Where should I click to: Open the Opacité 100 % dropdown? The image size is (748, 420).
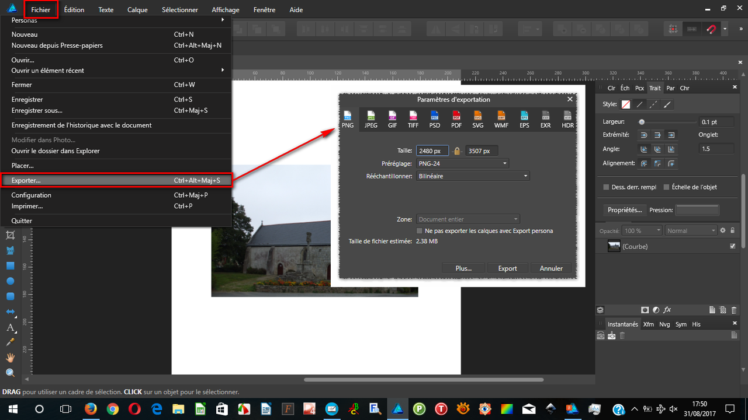coord(642,230)
